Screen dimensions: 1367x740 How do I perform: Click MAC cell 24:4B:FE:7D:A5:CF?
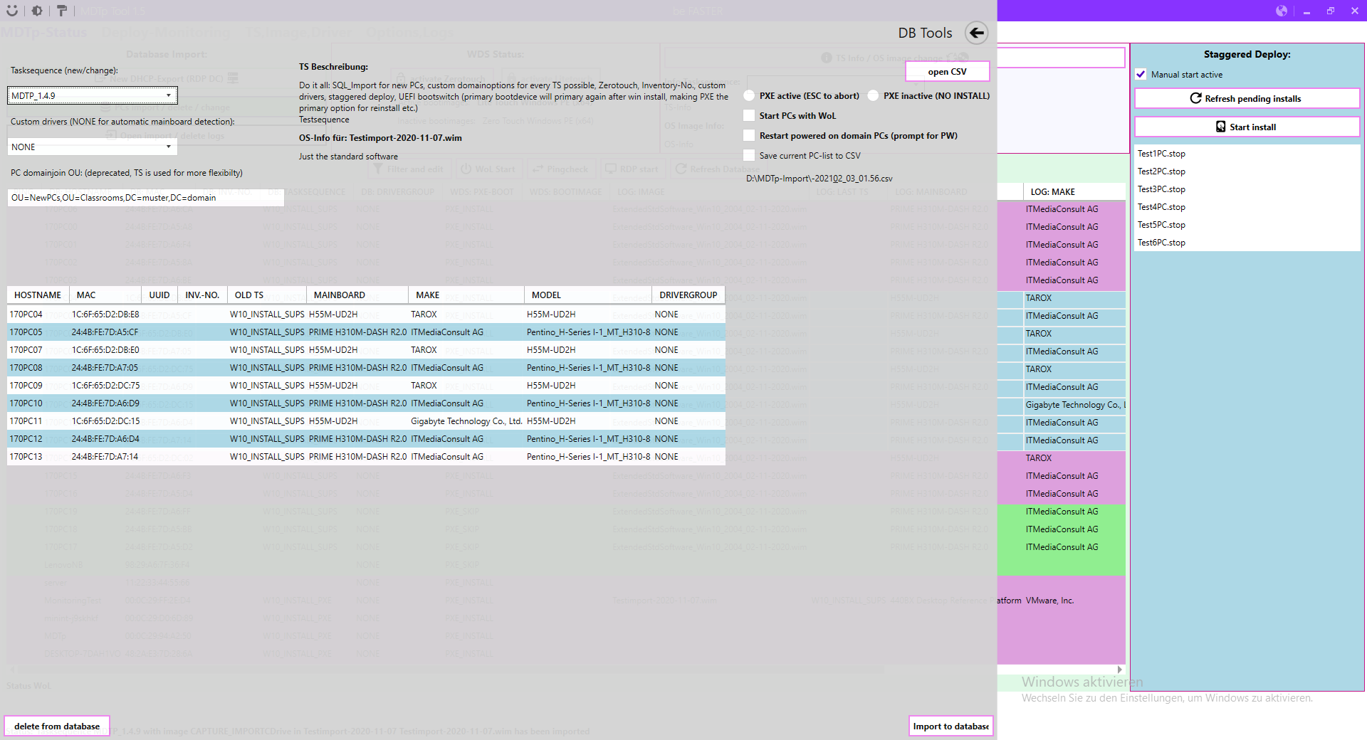105,332
